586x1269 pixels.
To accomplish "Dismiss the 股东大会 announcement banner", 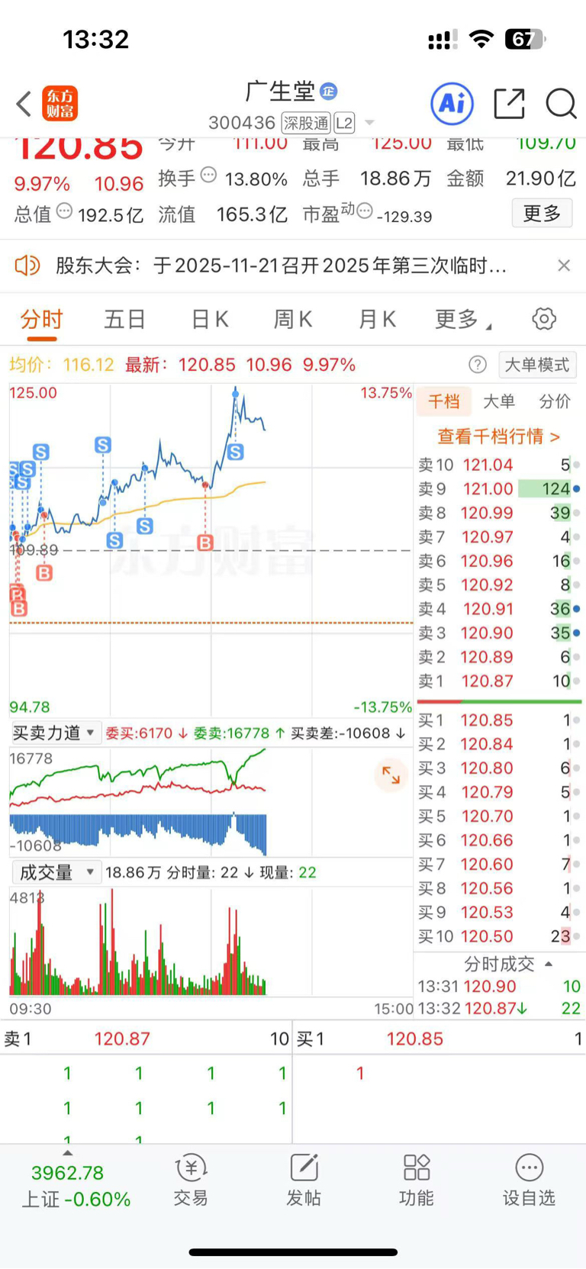I will (564, 266).
